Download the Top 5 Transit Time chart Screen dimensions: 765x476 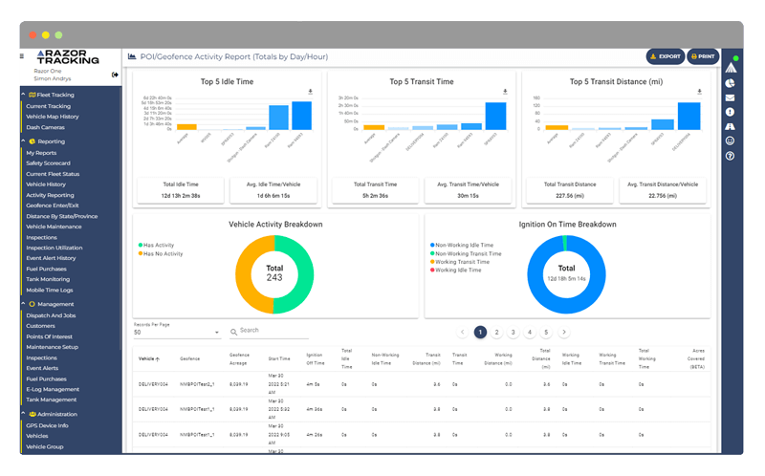coord(505,91)
